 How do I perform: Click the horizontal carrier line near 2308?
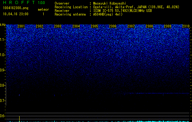[158, 93]
